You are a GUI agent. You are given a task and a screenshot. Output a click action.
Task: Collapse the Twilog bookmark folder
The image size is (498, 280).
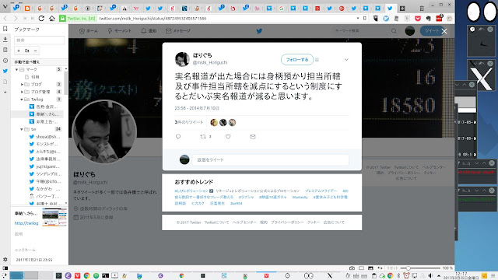click(x=22, y=100)
